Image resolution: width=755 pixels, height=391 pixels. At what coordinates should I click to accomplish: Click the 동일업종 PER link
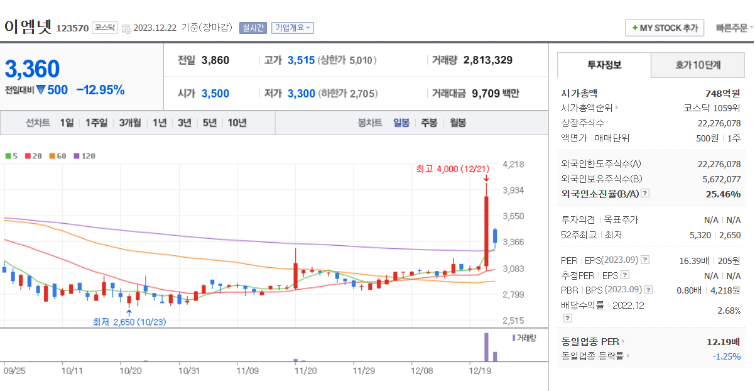point(590,342)
